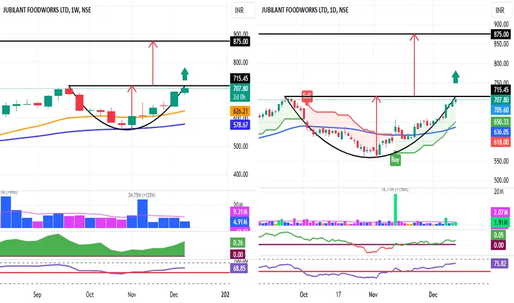Screen dimensions: 514x303
Task: Click the green 0.05 oscillator value label
Action: point(499,235)
